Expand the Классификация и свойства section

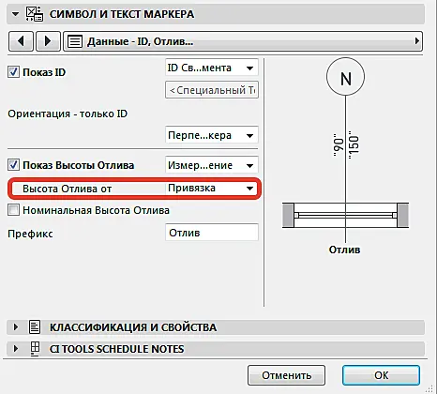(x=15, y=327)
